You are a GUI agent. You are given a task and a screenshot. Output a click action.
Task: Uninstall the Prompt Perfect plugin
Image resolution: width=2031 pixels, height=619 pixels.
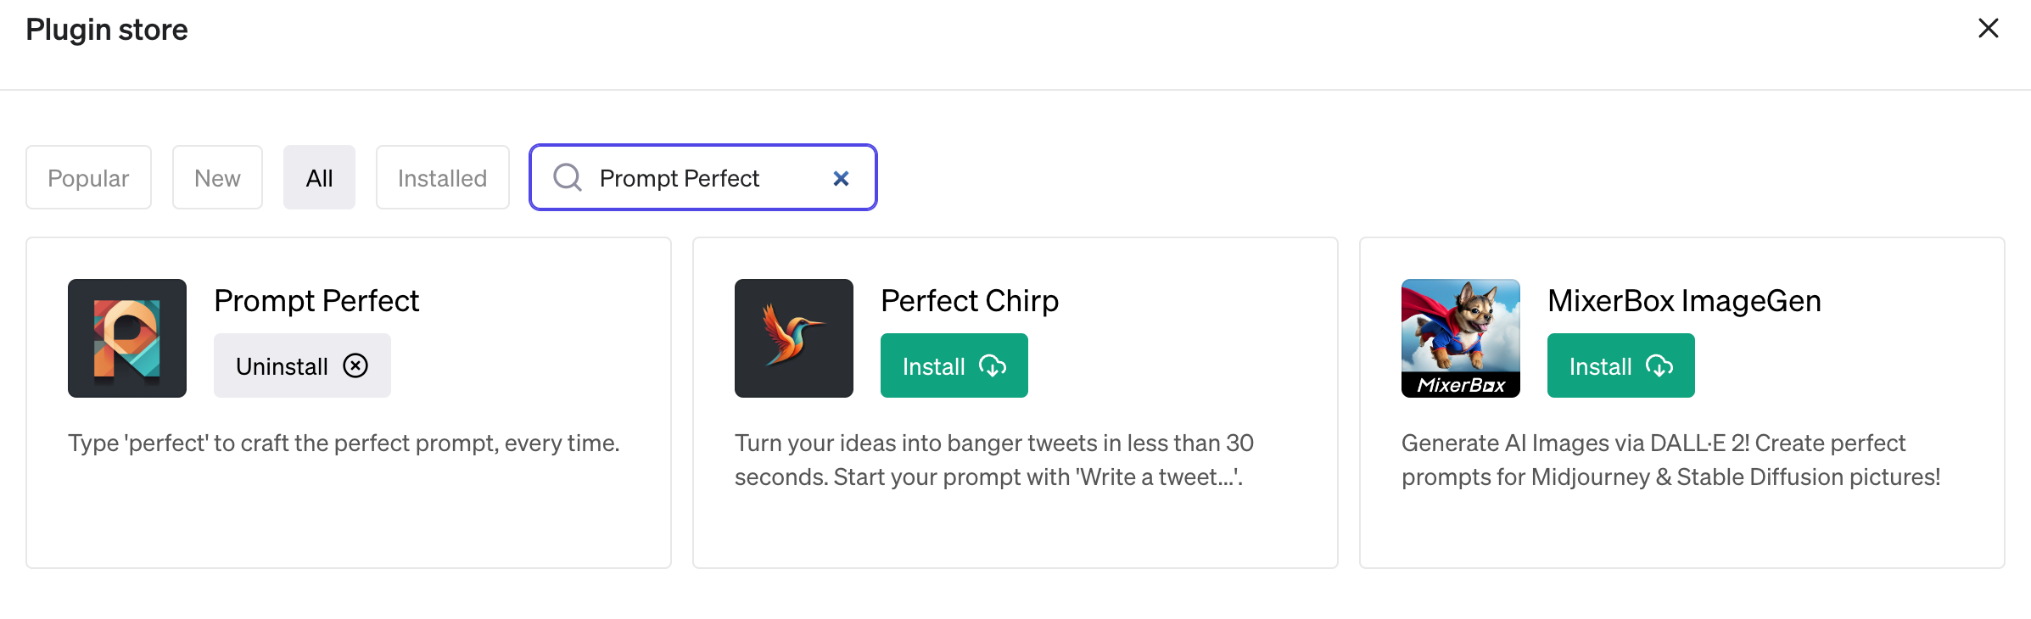(x=302, y=365)
